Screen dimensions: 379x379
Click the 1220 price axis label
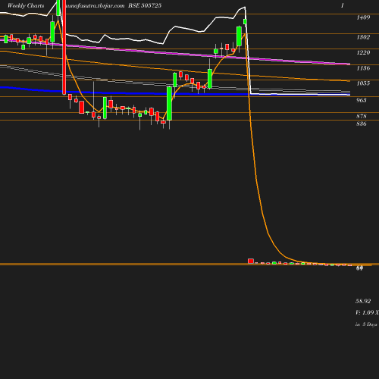(x=363, y=52)
